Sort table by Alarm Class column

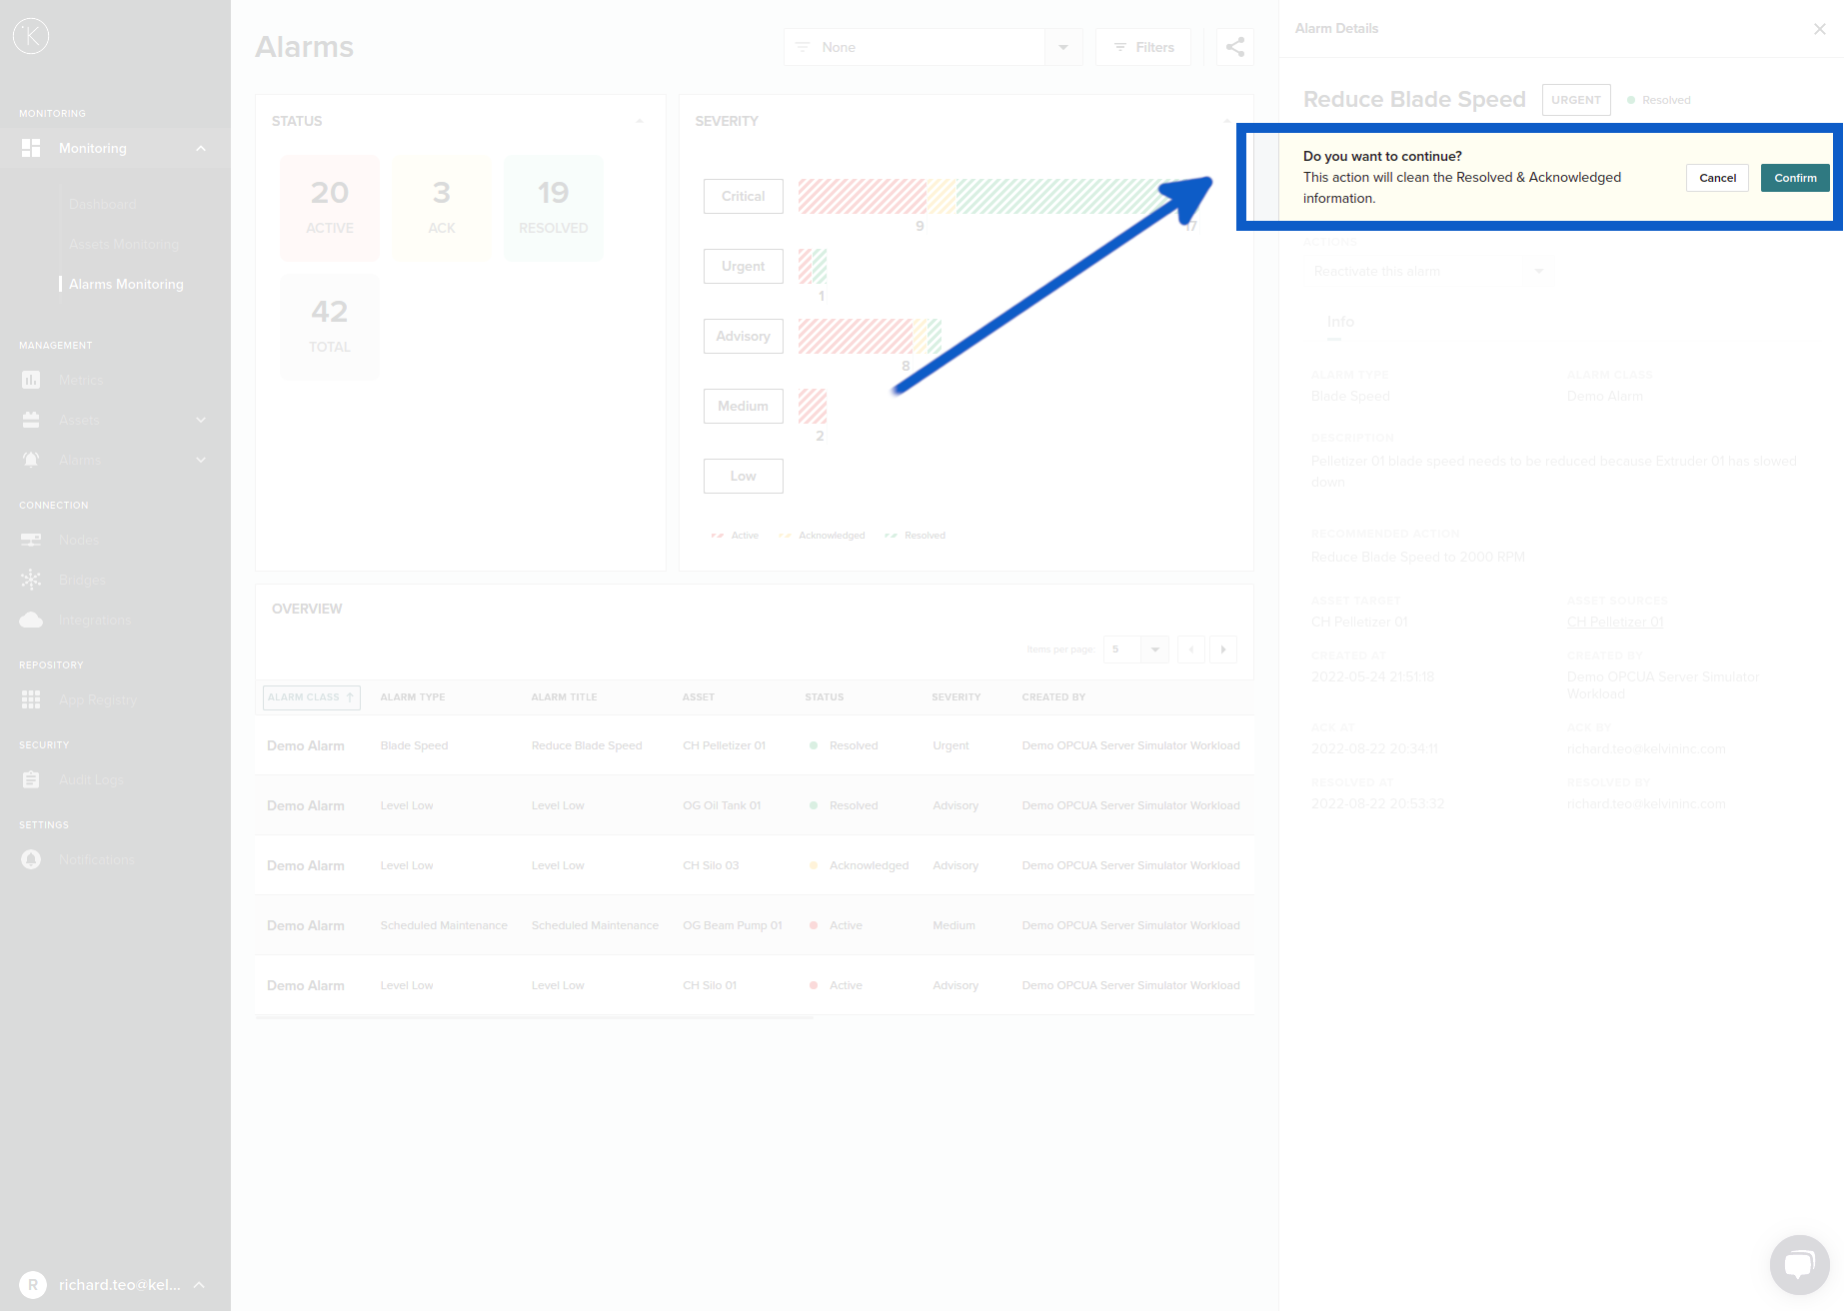311,697
